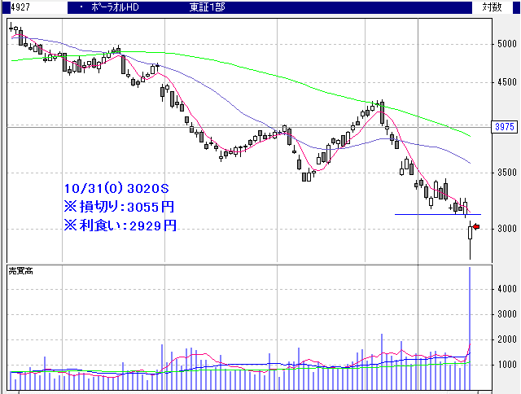This screenshot has width=521, height=394.
Task: Click the 1000 volume axis label
Action: 506,365
